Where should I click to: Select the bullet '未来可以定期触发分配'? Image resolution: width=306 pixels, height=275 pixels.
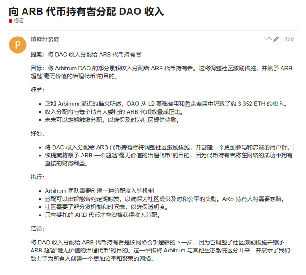coord(112,120)
